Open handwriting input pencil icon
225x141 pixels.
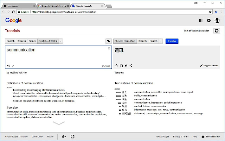[13, 66]
